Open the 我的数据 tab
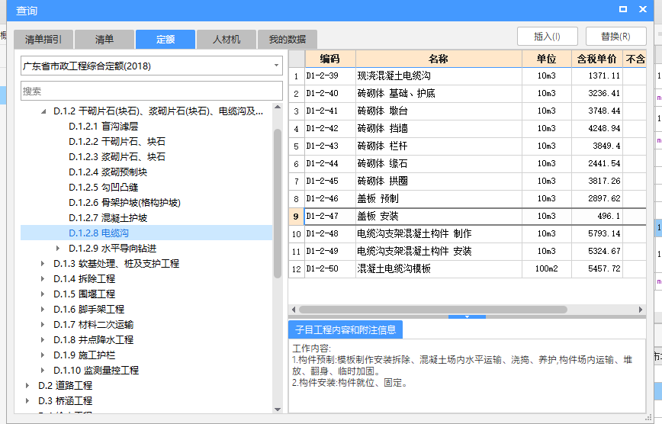 point(287,40)
